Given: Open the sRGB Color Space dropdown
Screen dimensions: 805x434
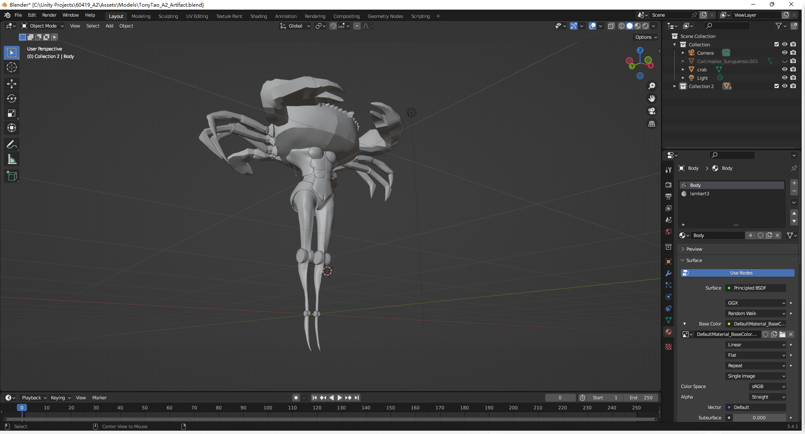Looking at the screenshot, I should point(768,386).
